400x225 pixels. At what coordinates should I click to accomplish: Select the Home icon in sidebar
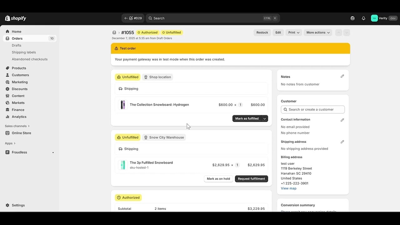point(7,31)
